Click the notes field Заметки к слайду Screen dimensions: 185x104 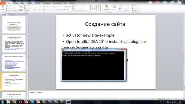106,94
